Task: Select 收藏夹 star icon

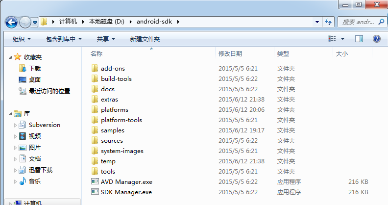Action: pos(18,57)
